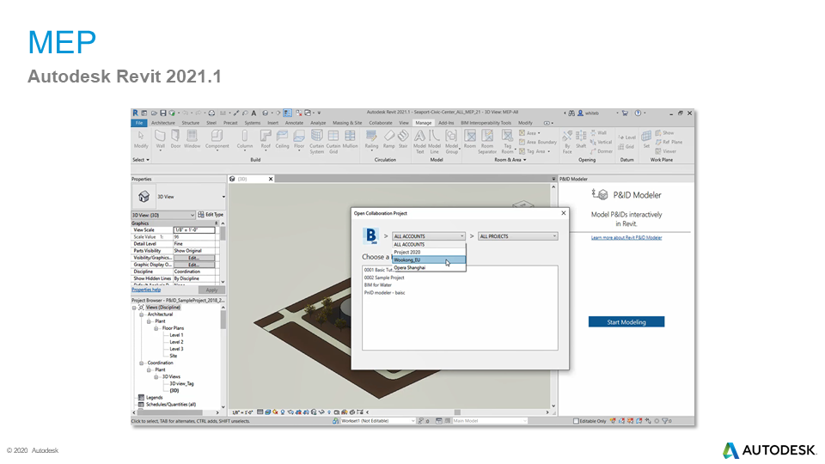Select Level 2 in Project Browser
The width and height of the screenshot is (825, 464).
pos(176,342)
